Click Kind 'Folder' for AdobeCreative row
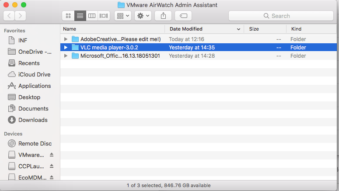This screenshot has width=339, height=191. coord(298,39)
